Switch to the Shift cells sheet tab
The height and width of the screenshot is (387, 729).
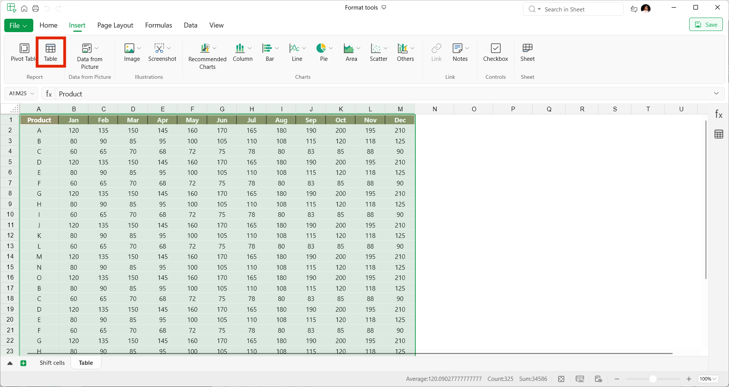click(52, 363)
